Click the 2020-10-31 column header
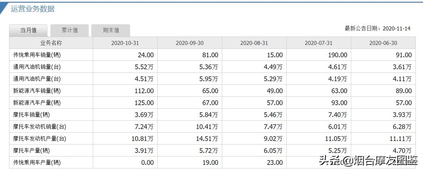Screen dimensions: 423x171 [125, 43]
